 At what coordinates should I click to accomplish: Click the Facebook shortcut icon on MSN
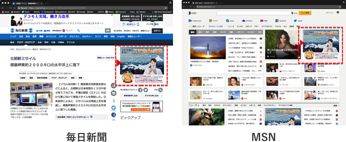click(x=277, y=21)
